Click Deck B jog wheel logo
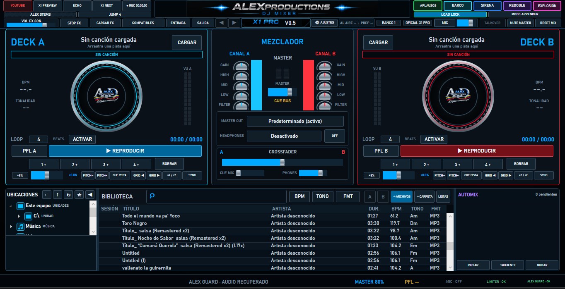Viewport: 565px width, 289px height. [x=457, y=96]
